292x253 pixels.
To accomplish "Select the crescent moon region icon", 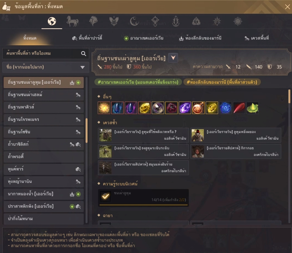I will 134,21.
